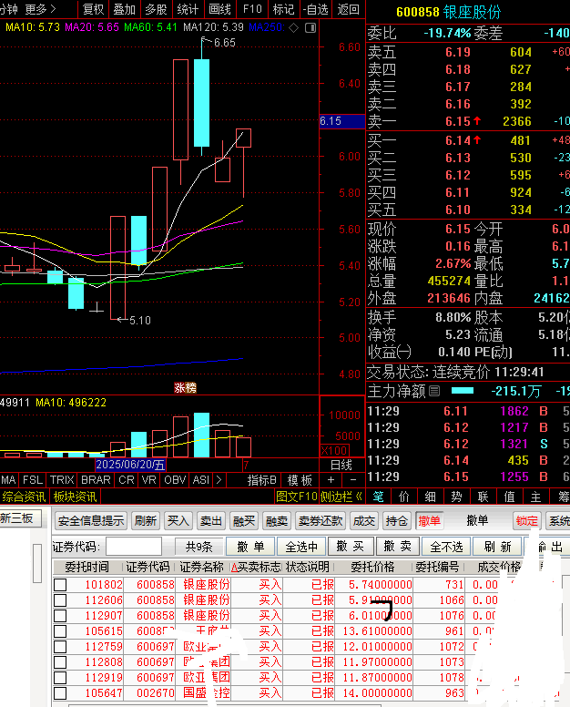The image size is (570, 707).
Task: Click the 新三板 tab
Action: [18, 518]
